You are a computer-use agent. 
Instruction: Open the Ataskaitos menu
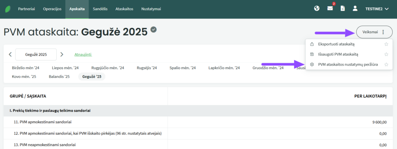[124, 9]
